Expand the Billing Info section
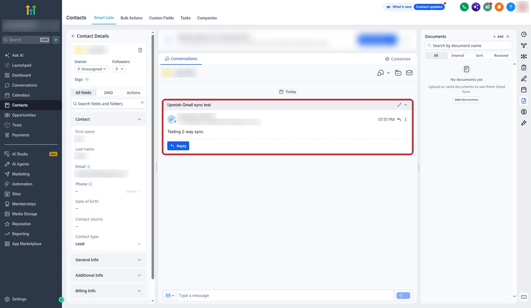This screenshot has height=308, width=531. (109, 291)
